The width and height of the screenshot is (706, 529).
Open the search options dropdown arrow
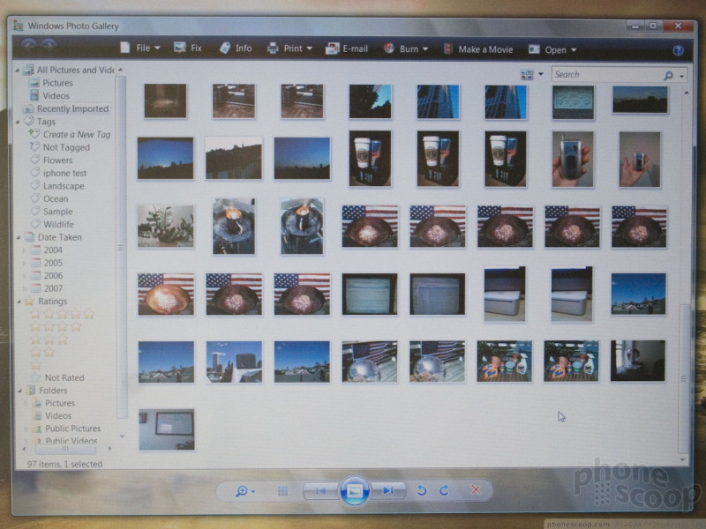click(682, 76)
